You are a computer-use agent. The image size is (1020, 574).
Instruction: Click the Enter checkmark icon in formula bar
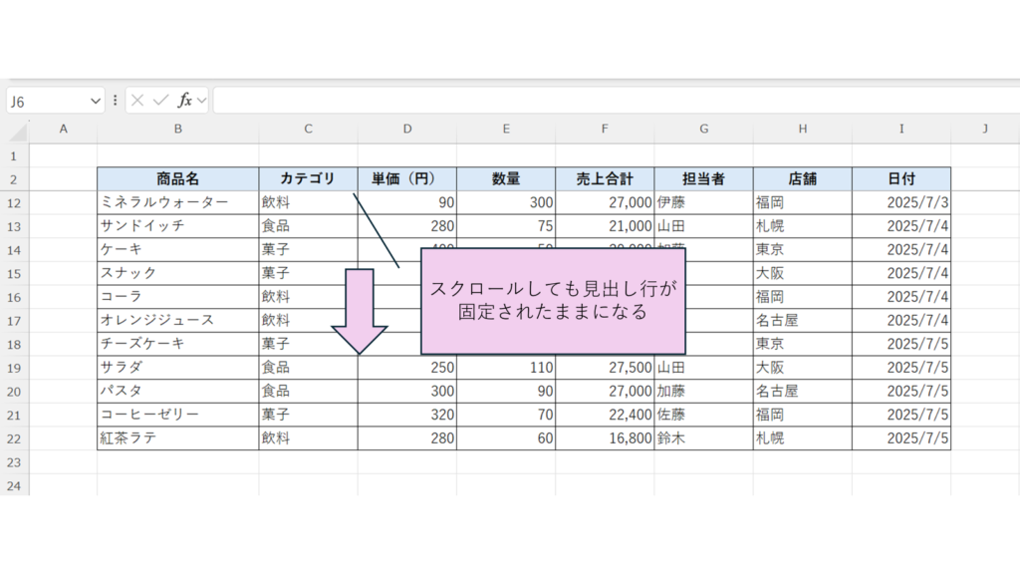coord(160,101)
